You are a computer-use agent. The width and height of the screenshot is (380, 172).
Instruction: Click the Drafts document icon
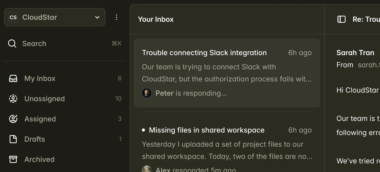coord(13,139)
